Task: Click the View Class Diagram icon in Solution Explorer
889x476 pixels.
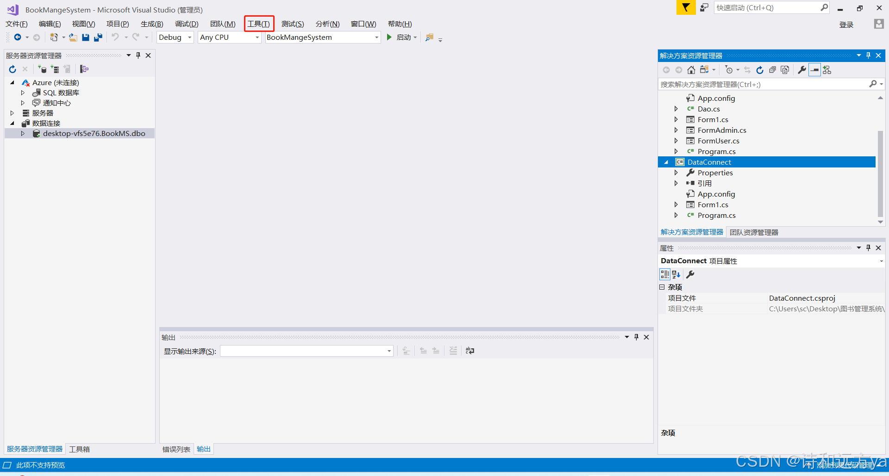Action: (x=827, y=70)
